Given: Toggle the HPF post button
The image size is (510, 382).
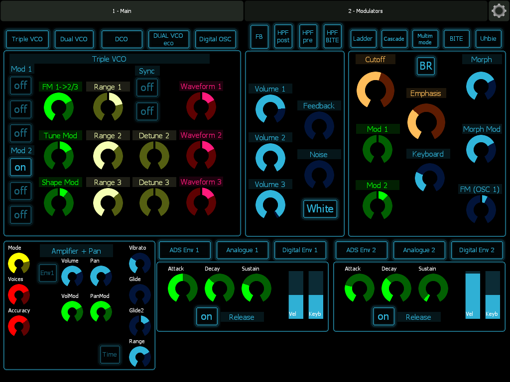Looking at the screenshot, I should point(283,37).
